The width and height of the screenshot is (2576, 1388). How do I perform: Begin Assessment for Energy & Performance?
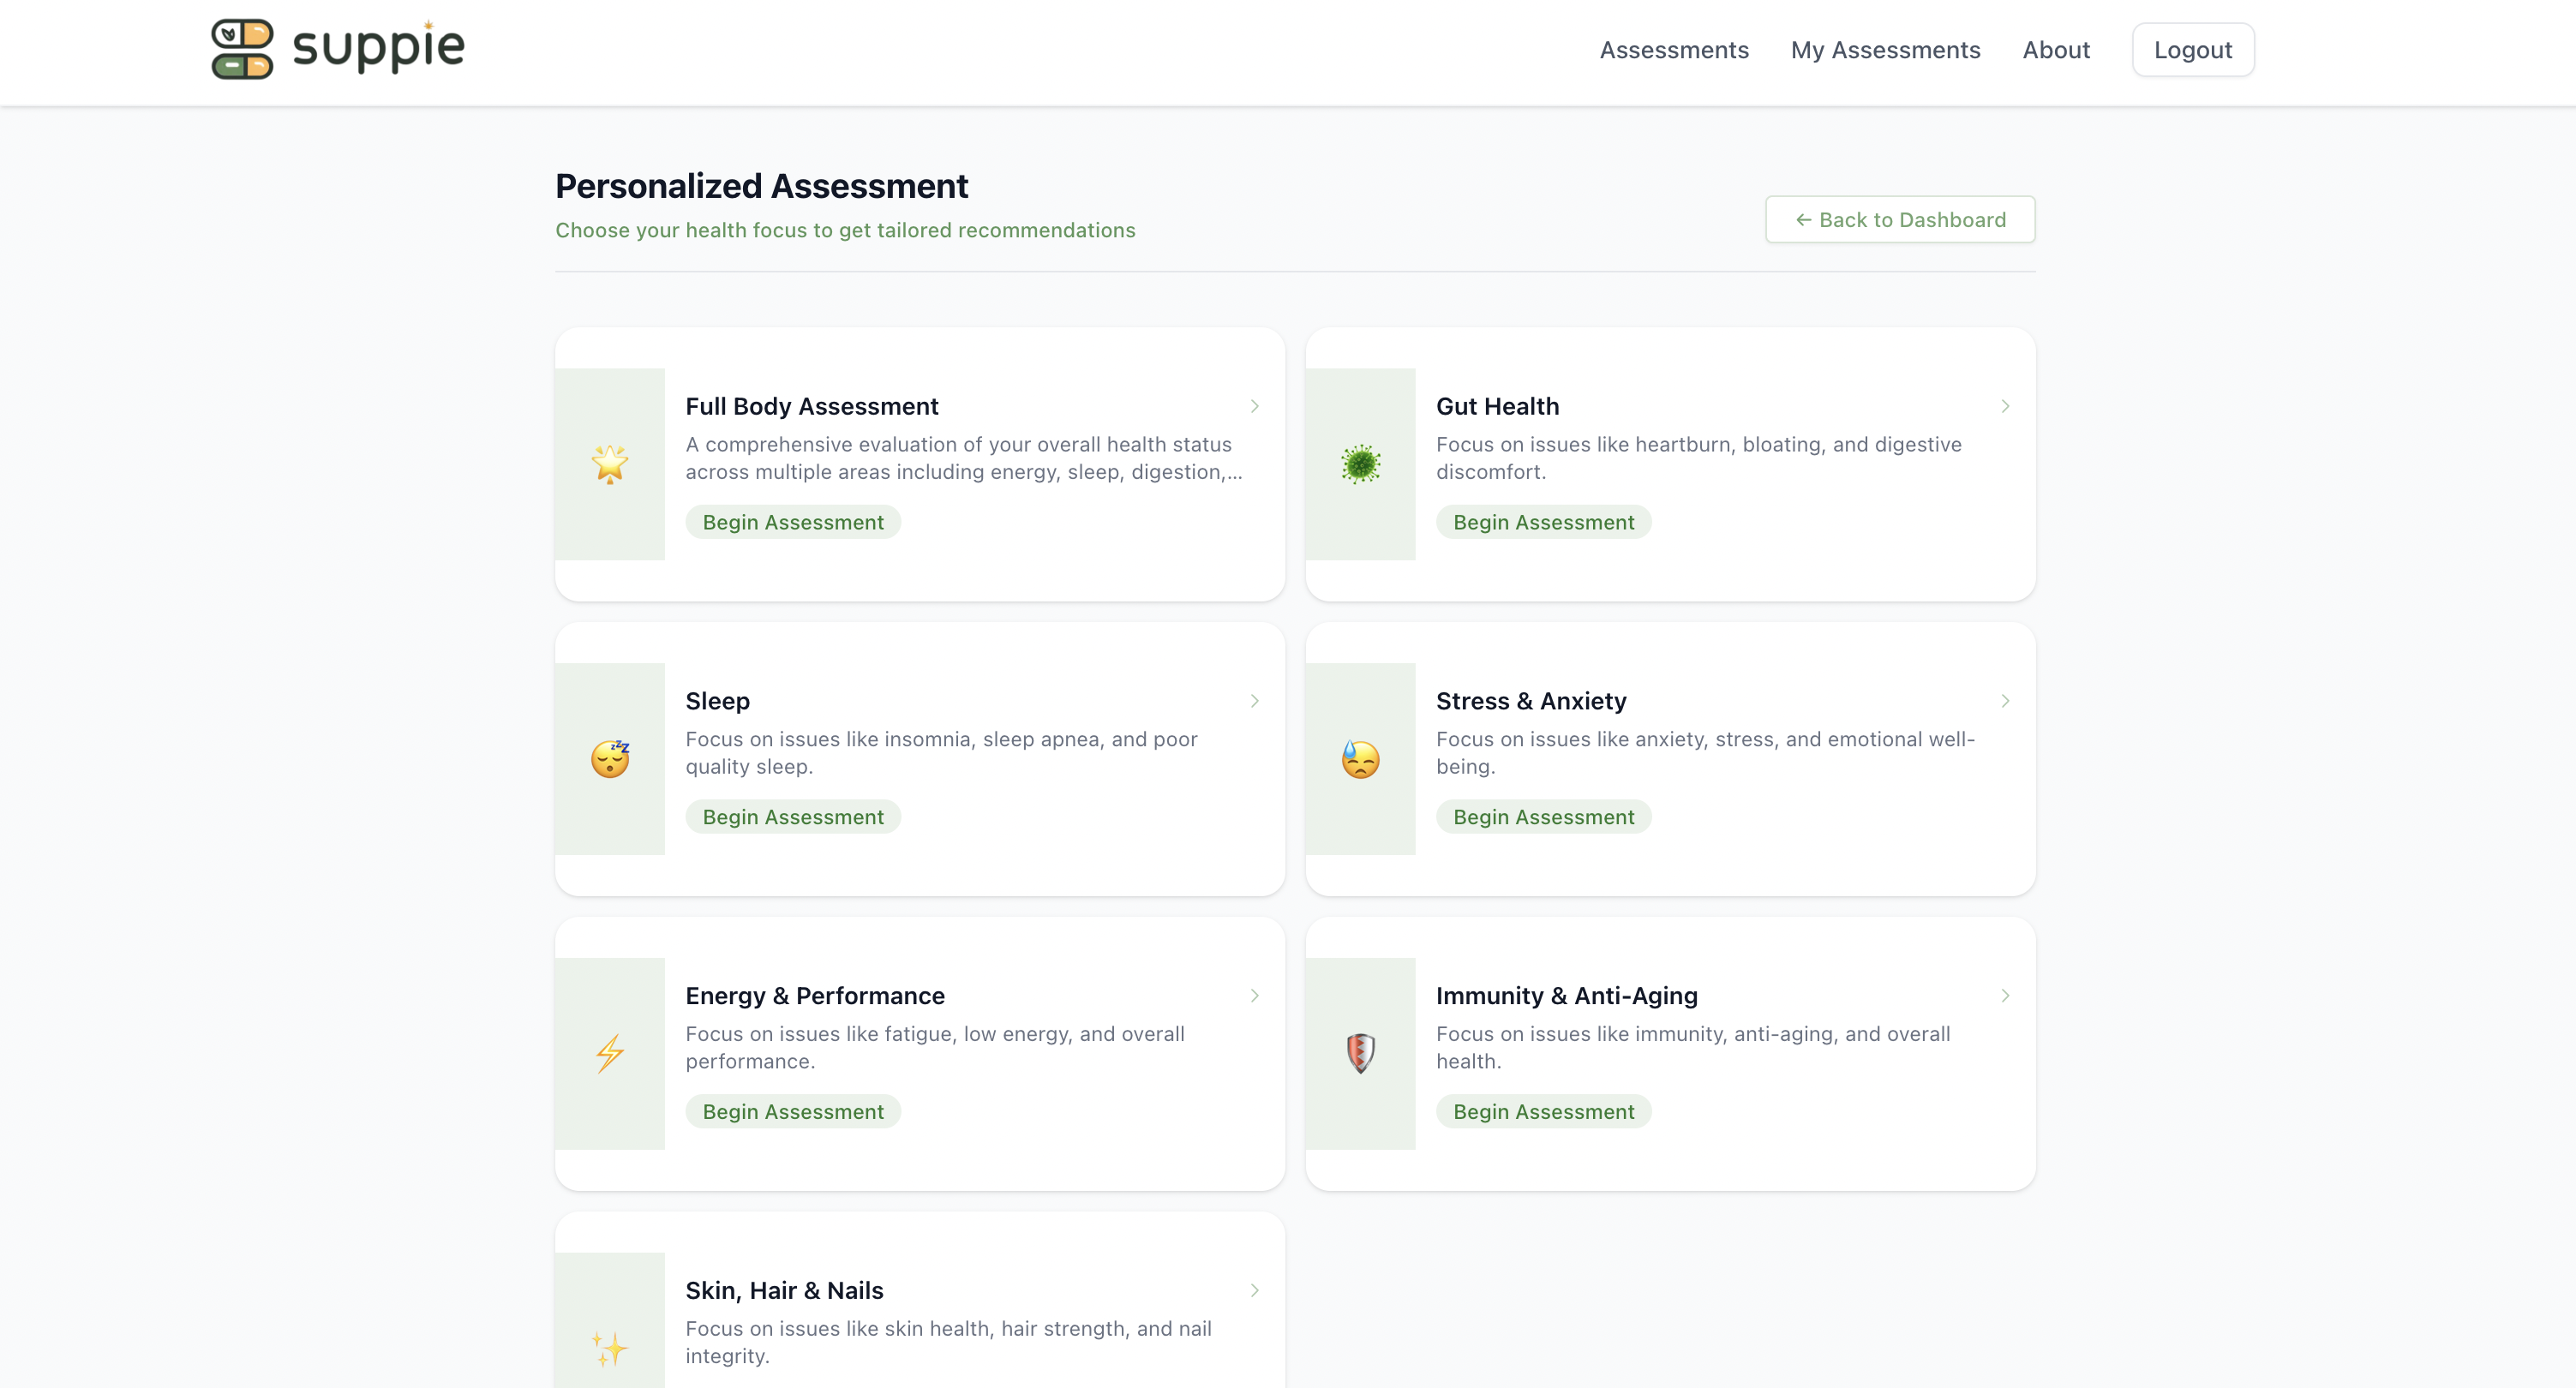[x=792, y=1111]
